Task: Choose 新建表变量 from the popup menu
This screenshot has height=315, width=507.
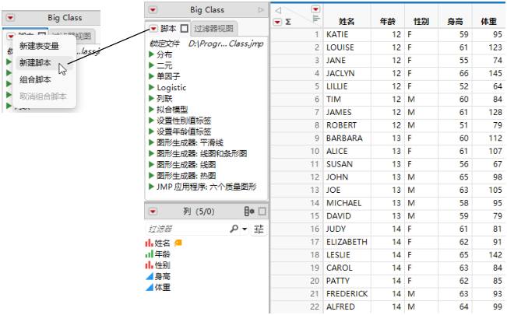Action: tap(39, 46)
